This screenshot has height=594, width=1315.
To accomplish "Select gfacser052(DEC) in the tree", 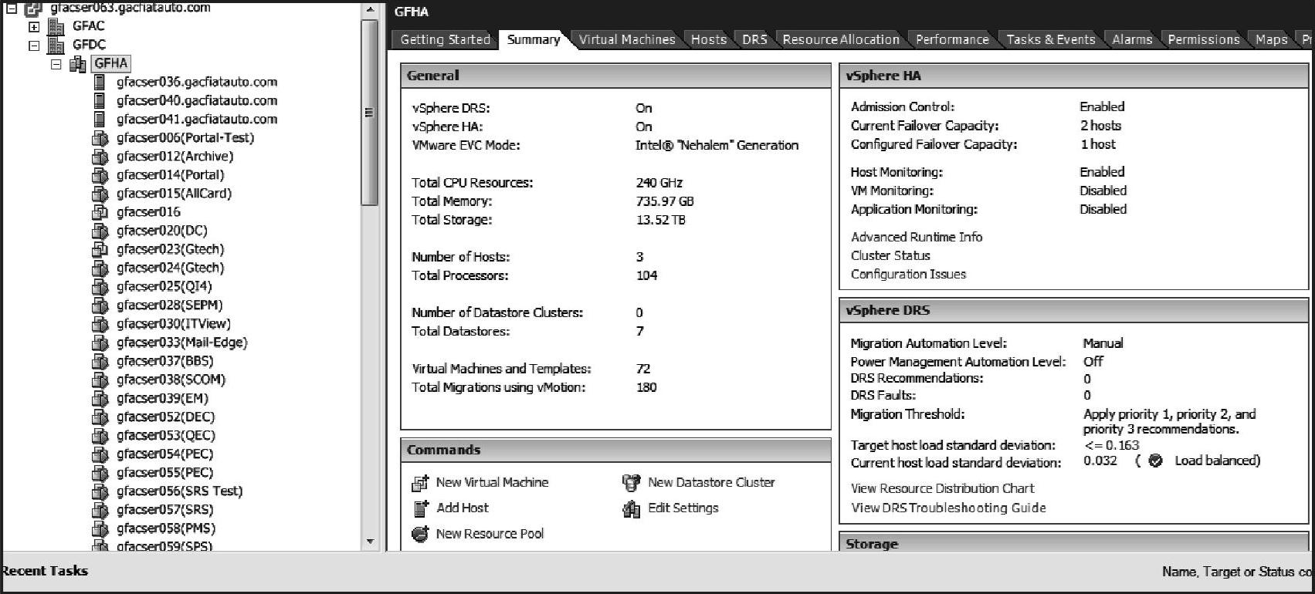I will pos(165,417).
